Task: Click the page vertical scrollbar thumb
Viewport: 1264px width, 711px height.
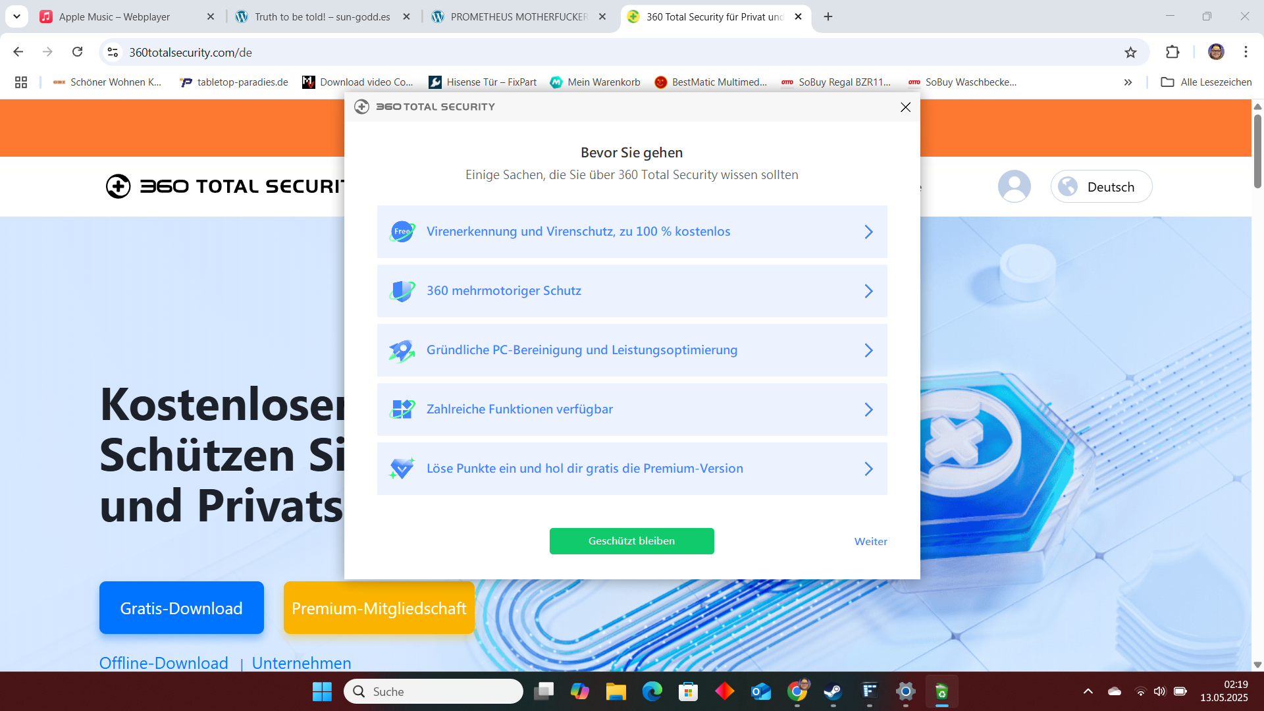Action: pos(1257,151)
